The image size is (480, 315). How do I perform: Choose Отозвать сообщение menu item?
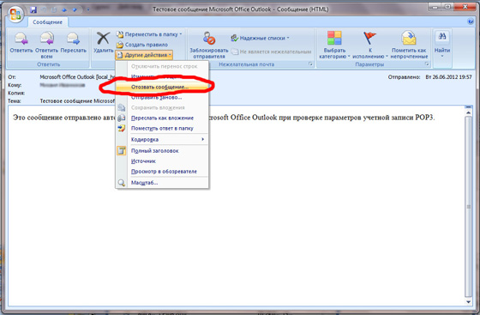pos(162,87)
